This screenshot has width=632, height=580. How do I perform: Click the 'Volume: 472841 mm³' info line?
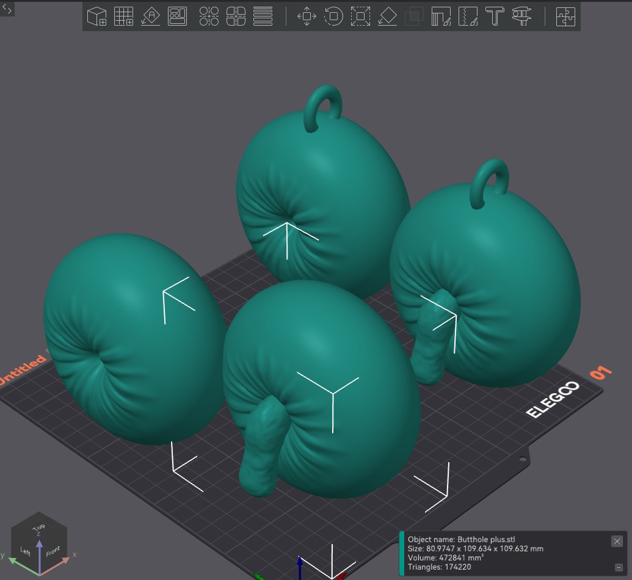(445, 557)
